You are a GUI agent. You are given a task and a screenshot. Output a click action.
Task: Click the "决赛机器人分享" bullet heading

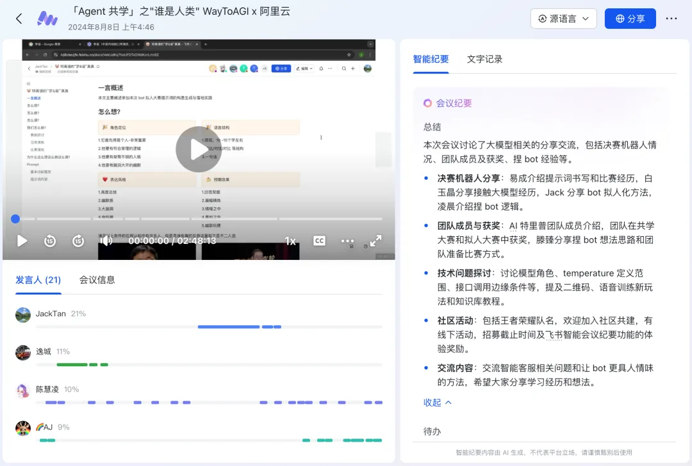pyautogui.click(x=468, y=179)
